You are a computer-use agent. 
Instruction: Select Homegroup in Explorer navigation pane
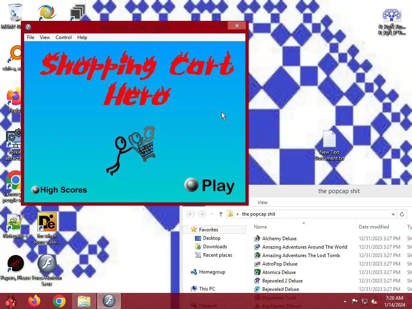[212, 272]
